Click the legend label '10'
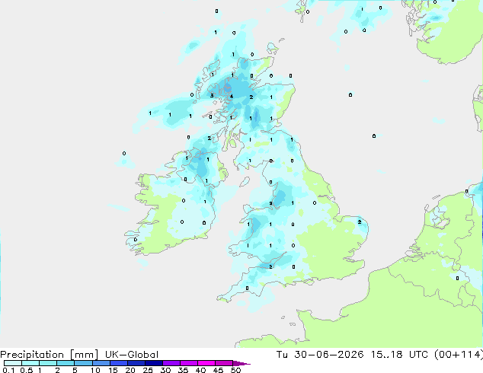483x373 pixels. click(95, 370)
